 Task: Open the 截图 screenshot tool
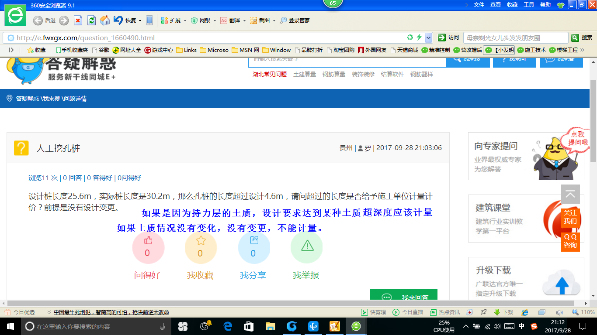(260, 21)
